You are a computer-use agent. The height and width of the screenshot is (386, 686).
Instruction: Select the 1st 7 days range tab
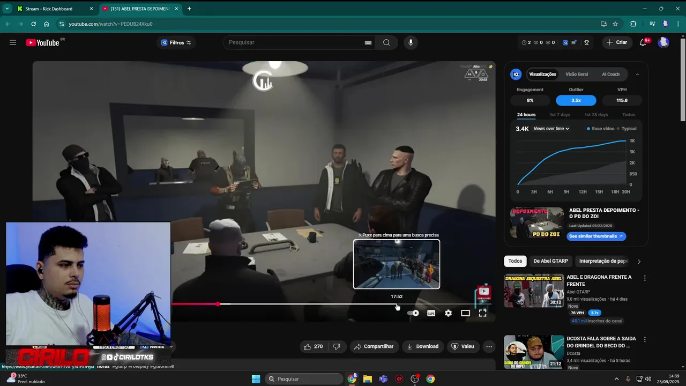pos(560,115)
